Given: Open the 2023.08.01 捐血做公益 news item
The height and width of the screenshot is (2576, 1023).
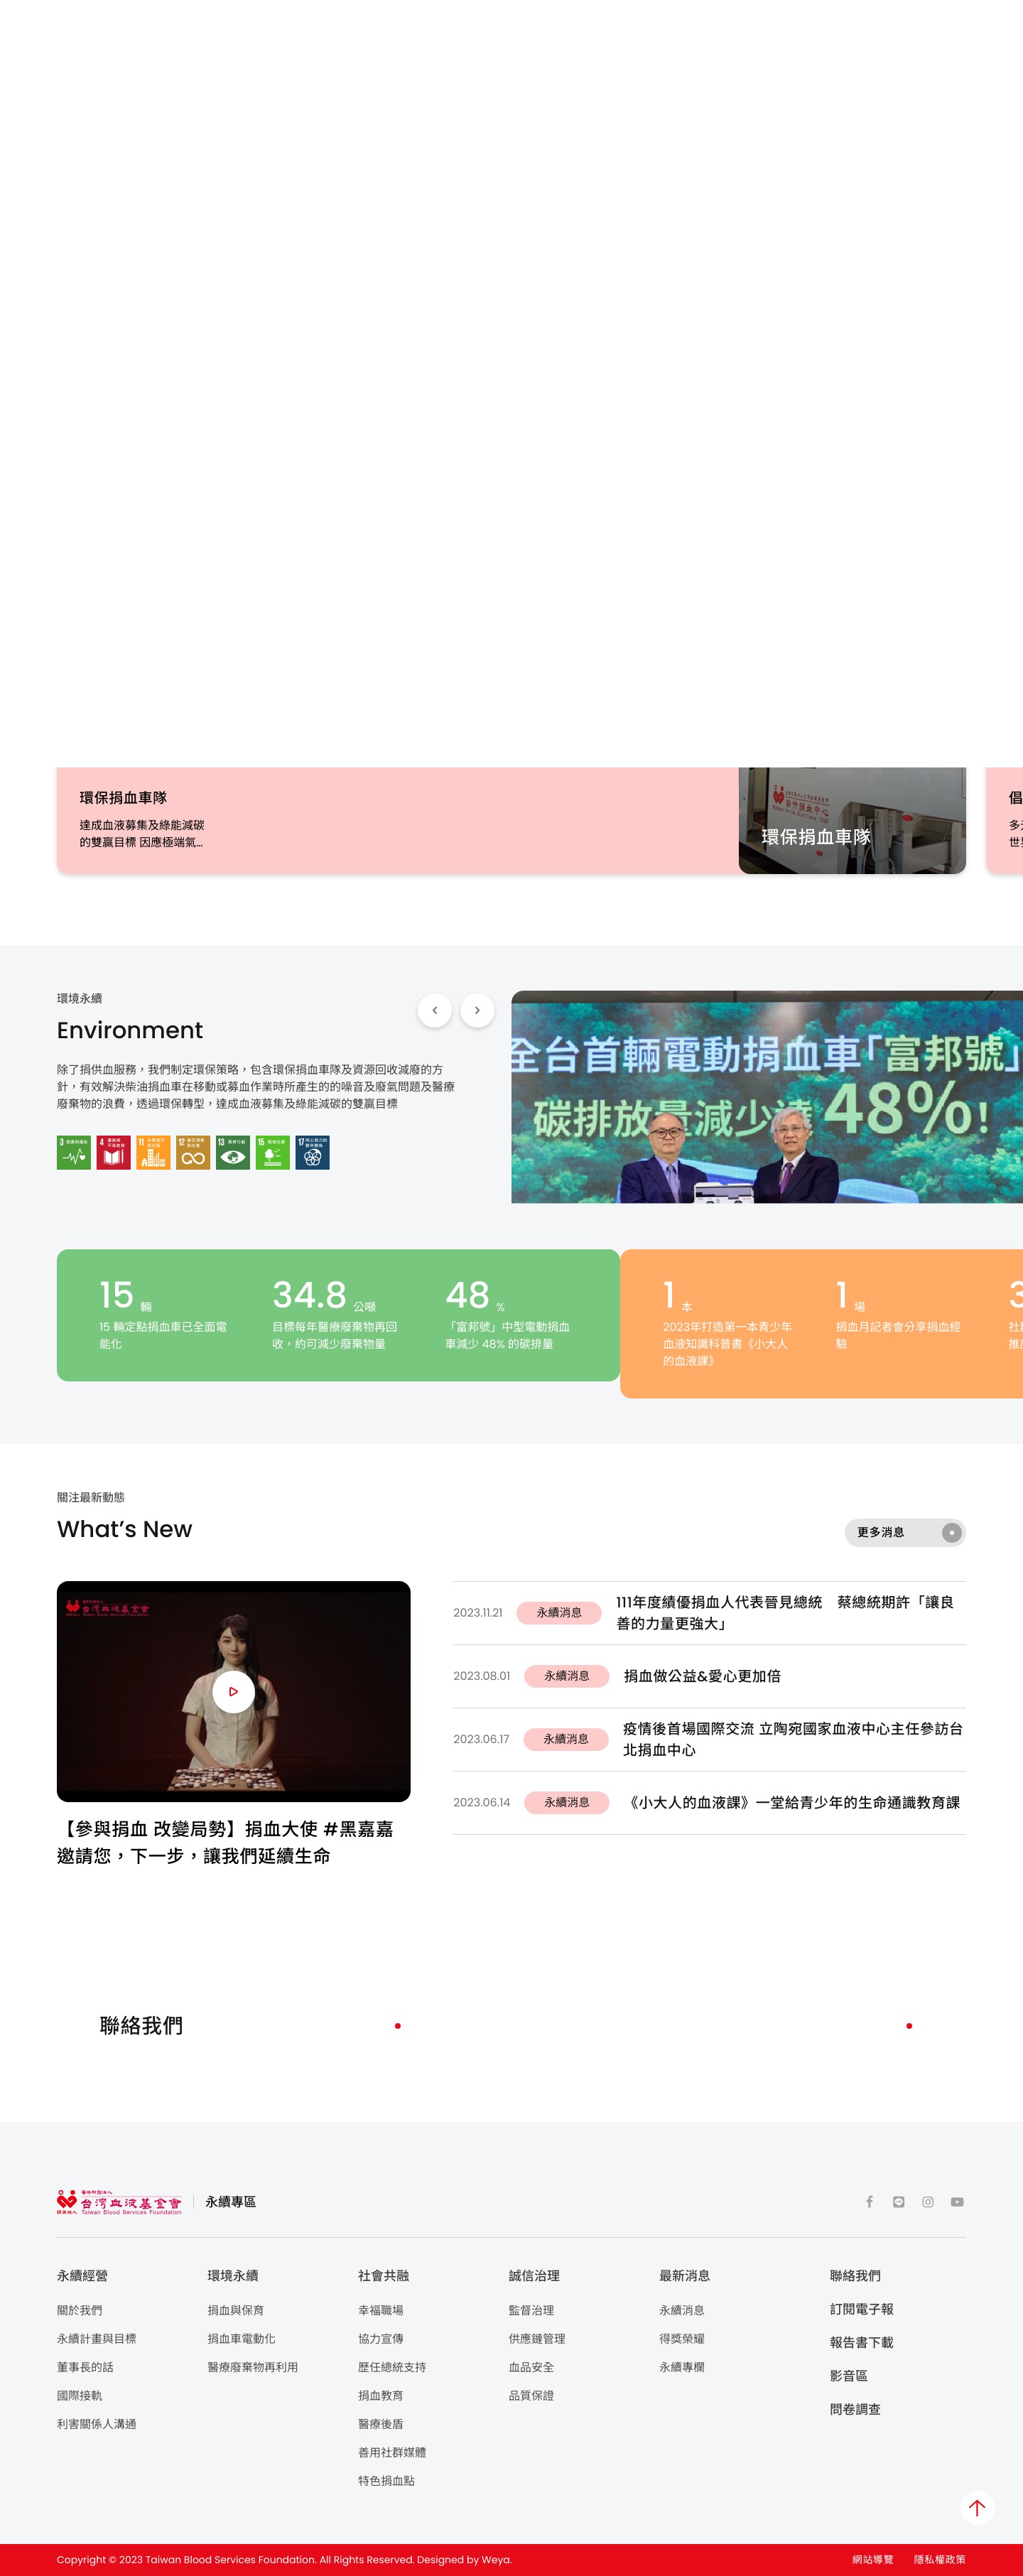Looking at the screenshot, I should pos(701,1676).
